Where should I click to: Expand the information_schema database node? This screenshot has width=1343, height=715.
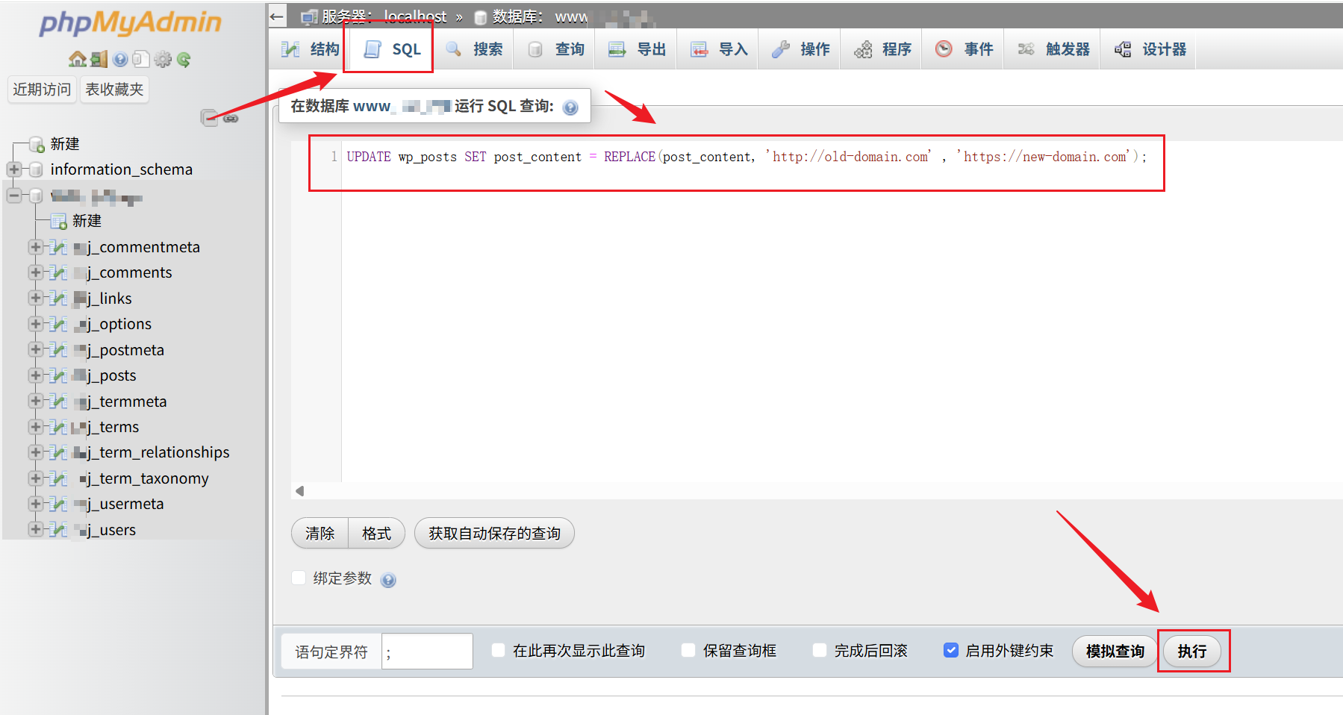pos(13,169)
